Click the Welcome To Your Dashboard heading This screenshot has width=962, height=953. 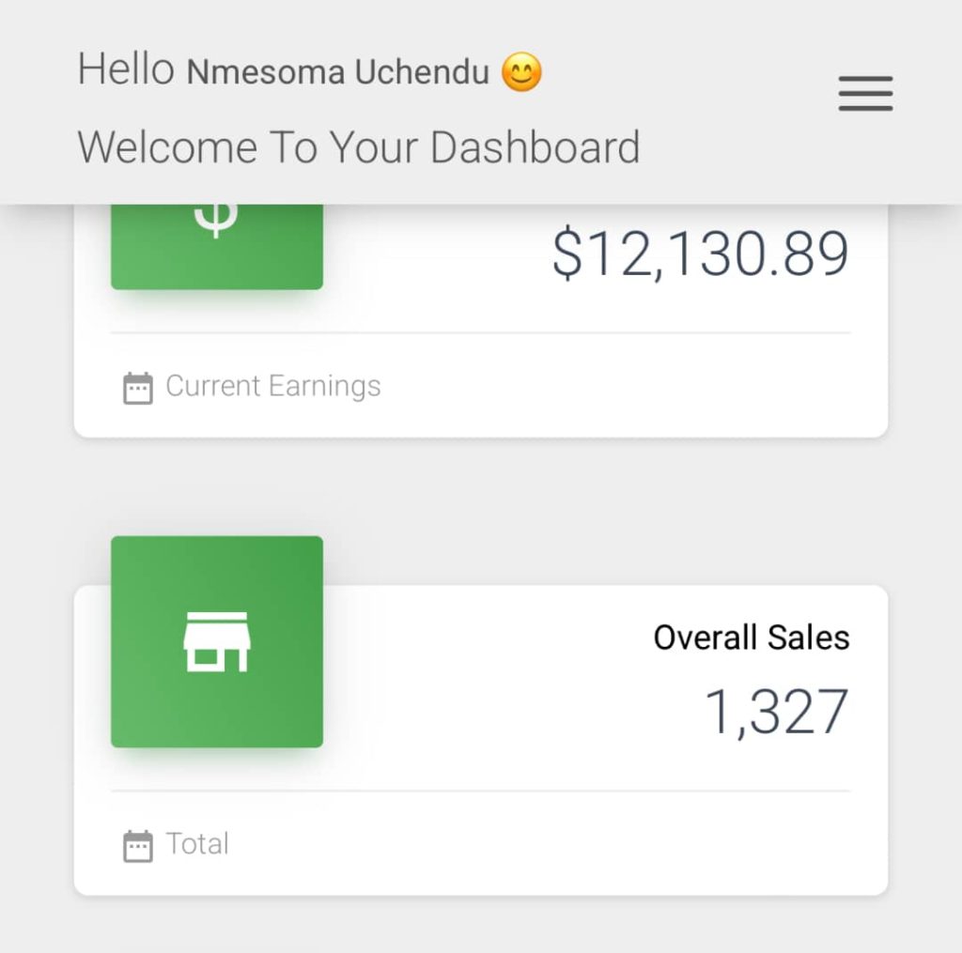(x=358, y=147)
